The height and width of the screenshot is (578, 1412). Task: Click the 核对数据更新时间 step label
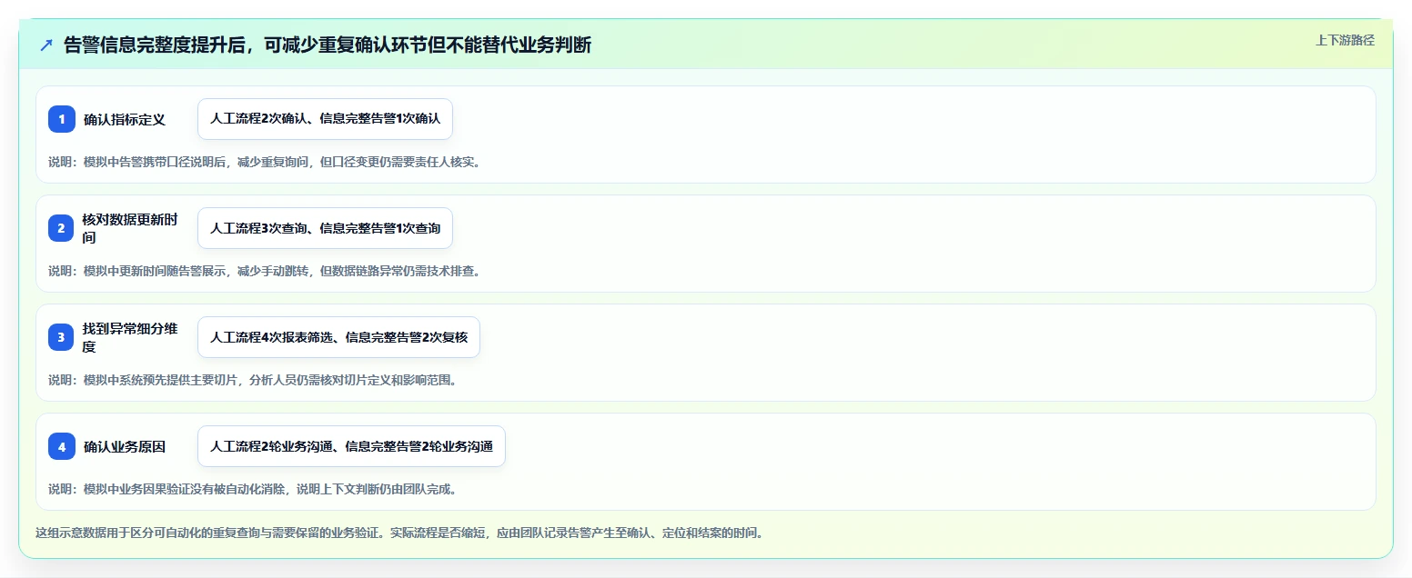130,228
